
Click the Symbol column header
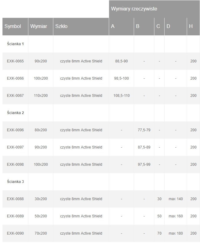coord(13,26)
